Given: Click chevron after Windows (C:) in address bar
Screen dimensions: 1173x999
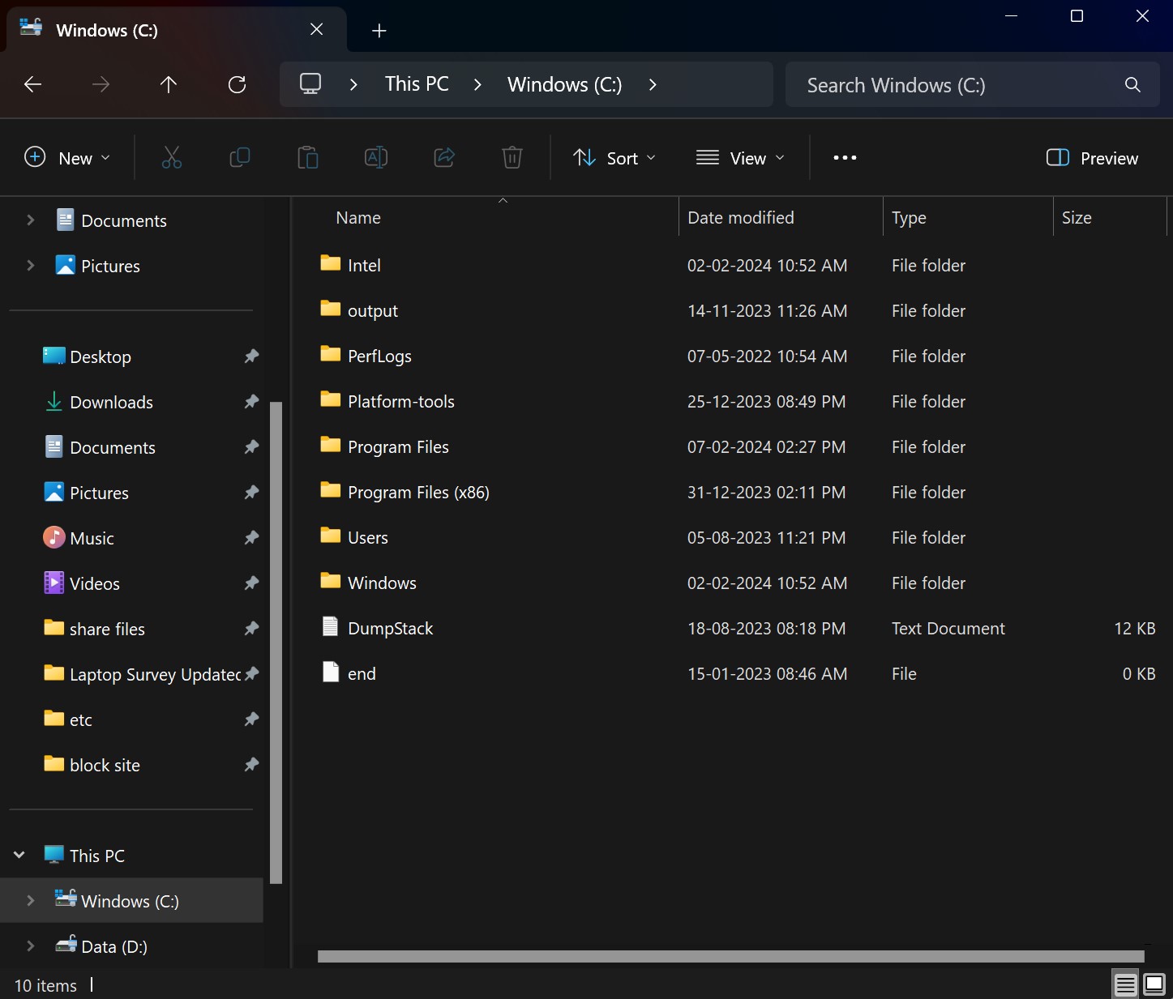Looking at the screenshot, I should tap(653, 84).
